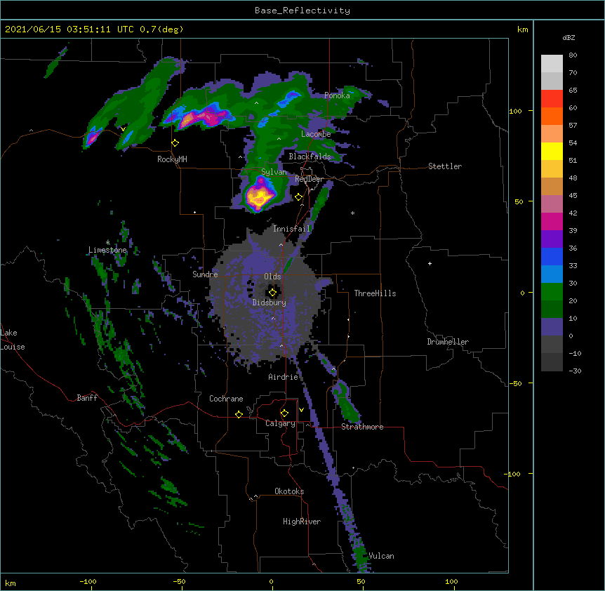Click the Sylvan label
Screen dimensions: 605x591
(274, 172)
